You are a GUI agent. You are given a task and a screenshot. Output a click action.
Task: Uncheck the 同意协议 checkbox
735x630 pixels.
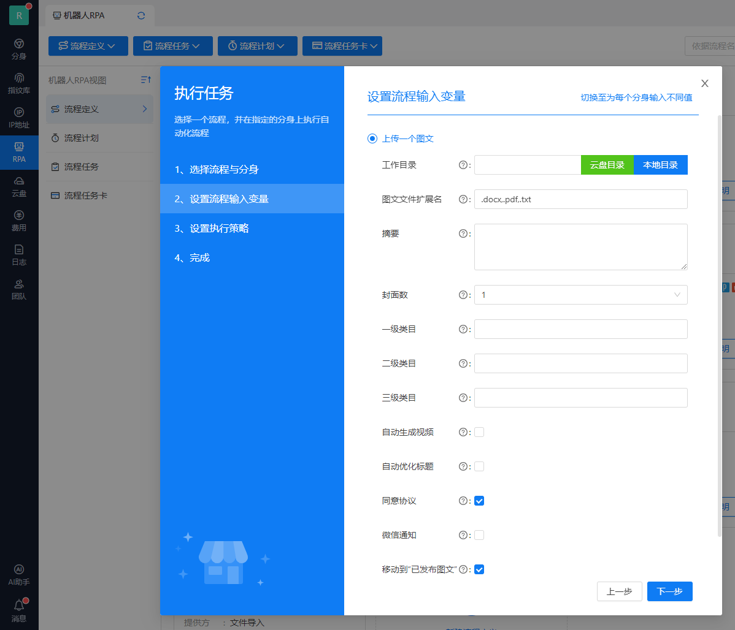(479, 501)
